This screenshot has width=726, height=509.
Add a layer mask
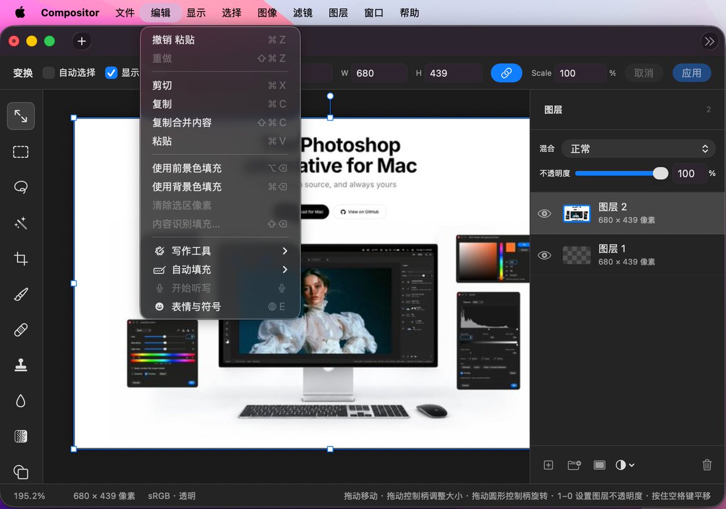[600, 465]
